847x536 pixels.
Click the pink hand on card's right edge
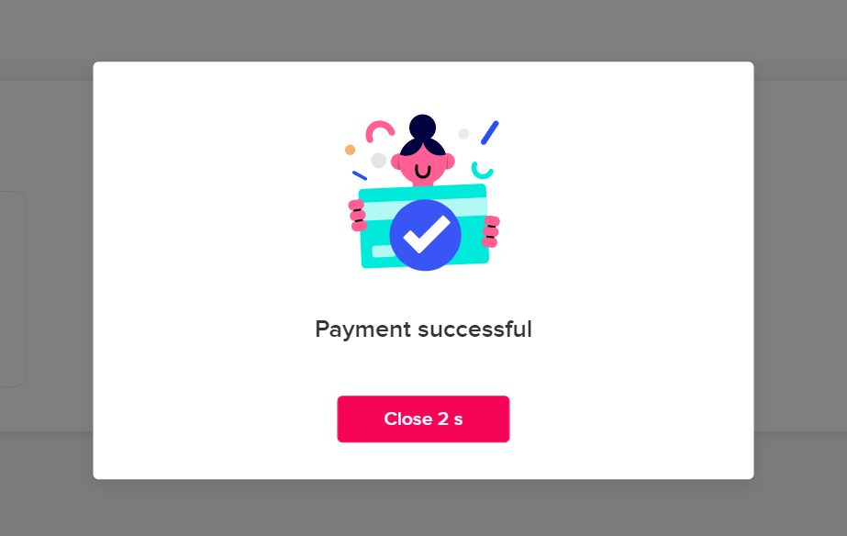490,231
